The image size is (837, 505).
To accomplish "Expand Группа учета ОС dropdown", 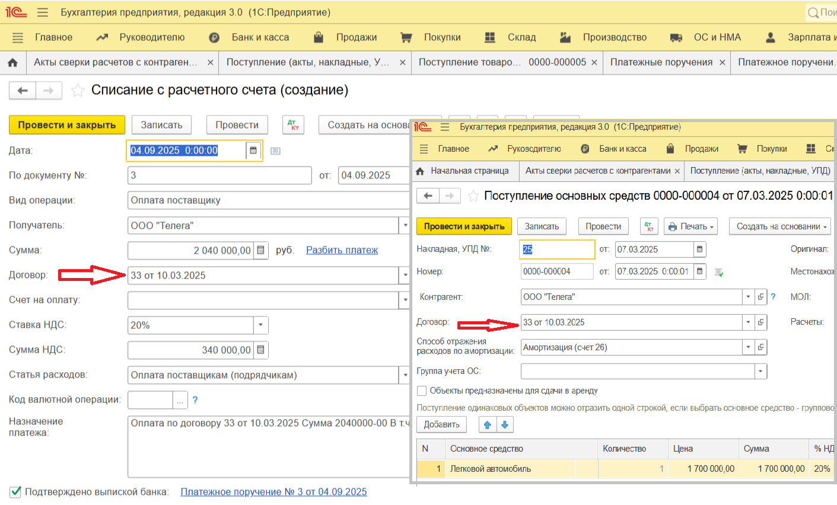I will click(x=760, y=372).
